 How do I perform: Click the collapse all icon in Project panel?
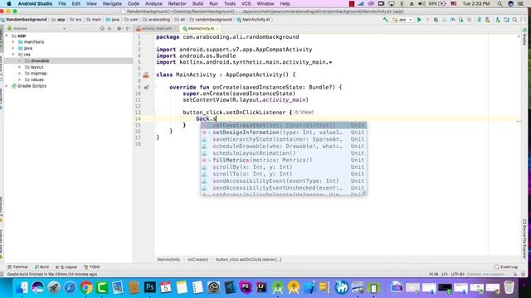(x=110, y=29)
